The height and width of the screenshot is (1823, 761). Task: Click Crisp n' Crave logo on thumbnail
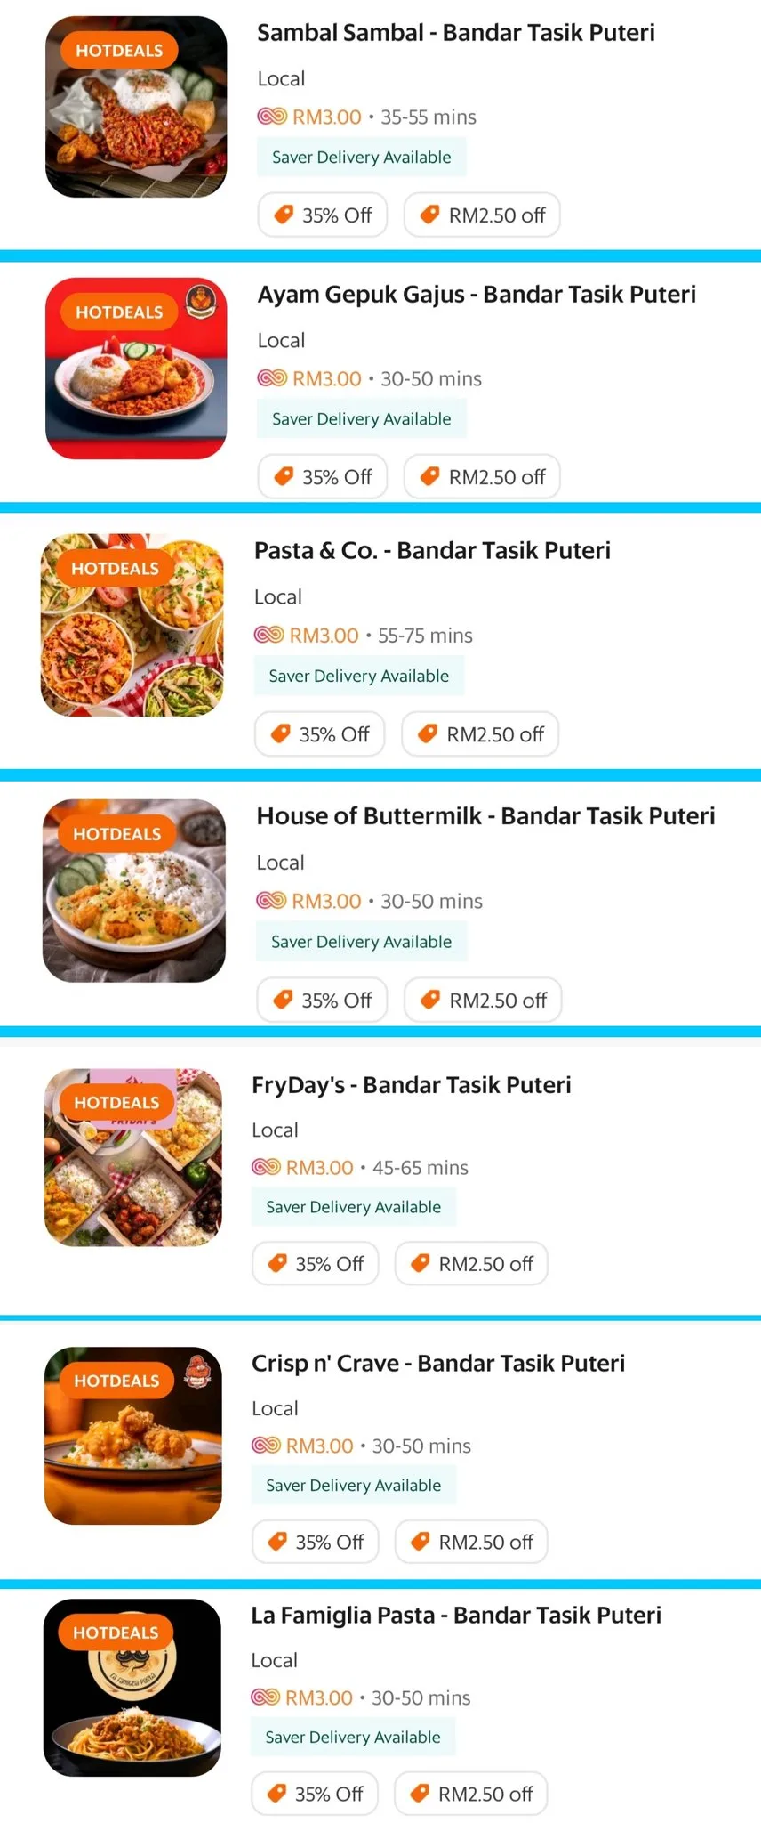pos(198,1371)
